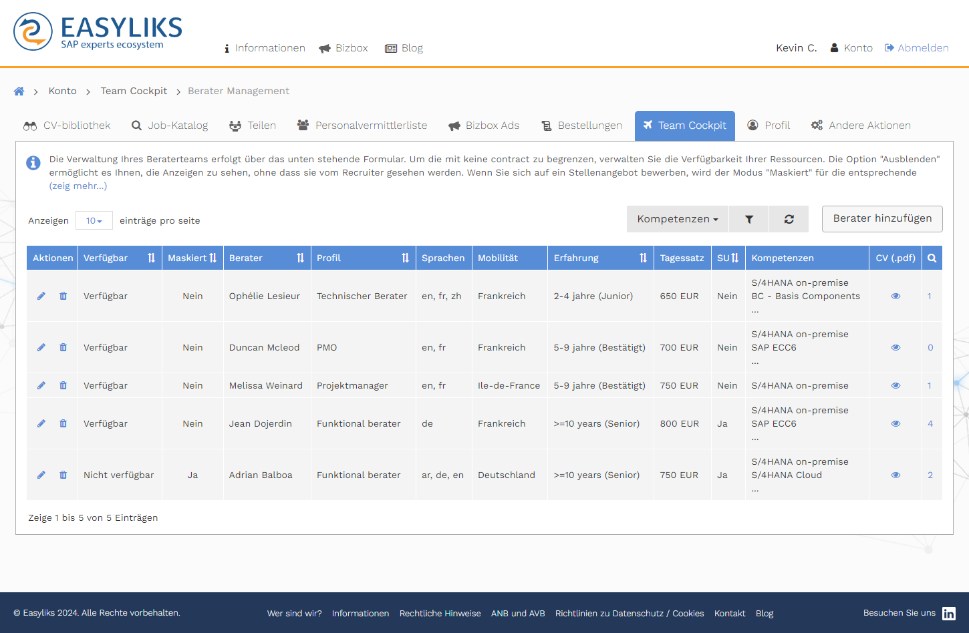Viewport: 969px width, 633px height.
Task: Open entries per page dropdown showing 10
Action: click(94, 220)
